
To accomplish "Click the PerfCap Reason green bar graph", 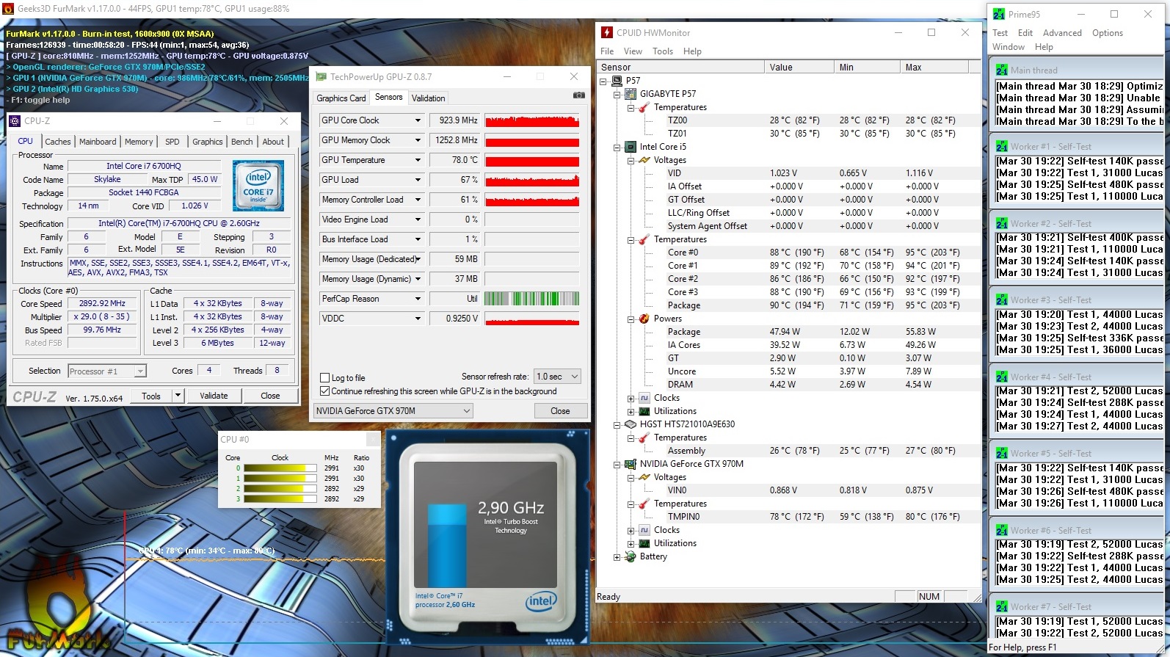I will (532, 299).
